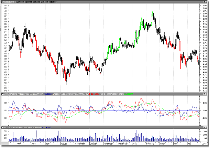Open the Volume pane control icon
Viewport: 209px width, 148px height.
(3, 128)
